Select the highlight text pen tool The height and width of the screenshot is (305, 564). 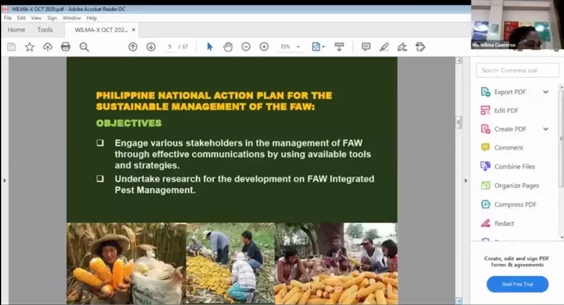383,47
